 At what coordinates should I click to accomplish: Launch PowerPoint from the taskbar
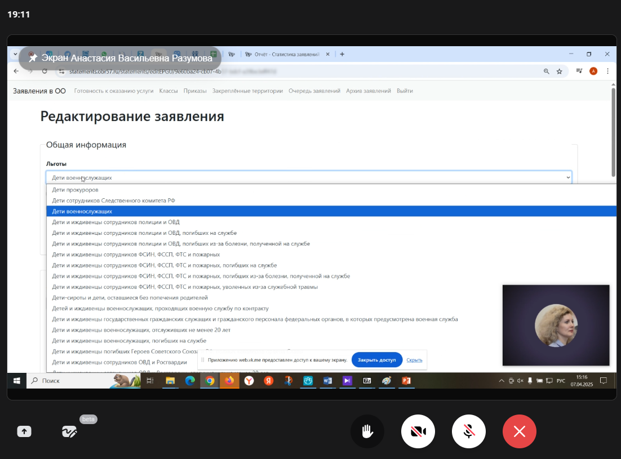click(x=406, y=381)
